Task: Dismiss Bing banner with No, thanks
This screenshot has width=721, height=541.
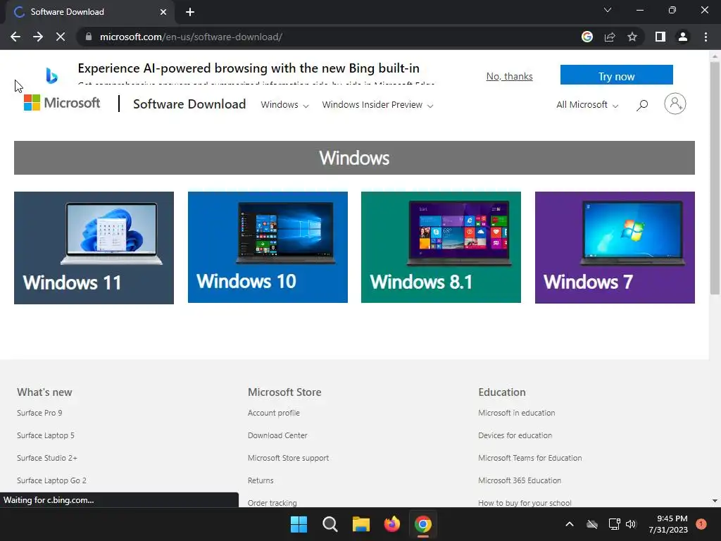Action: [x=510, y=76]
